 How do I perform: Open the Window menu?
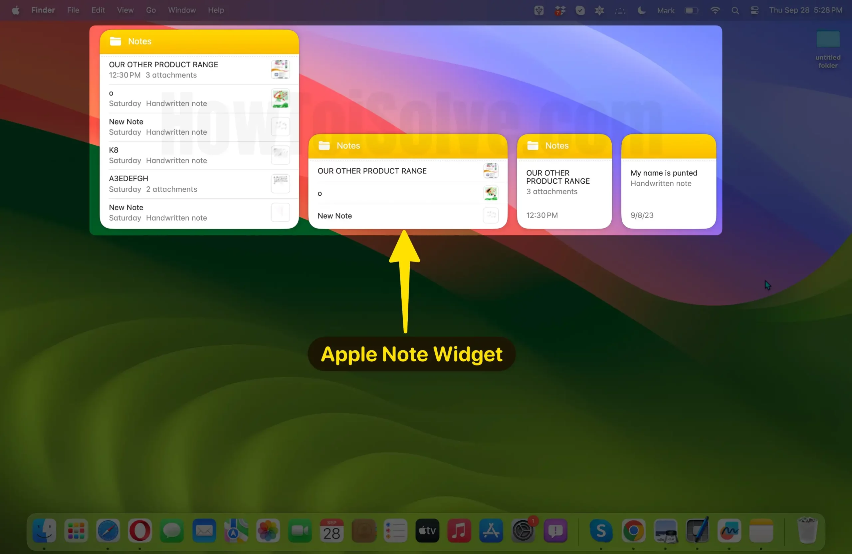pos(182,10)
